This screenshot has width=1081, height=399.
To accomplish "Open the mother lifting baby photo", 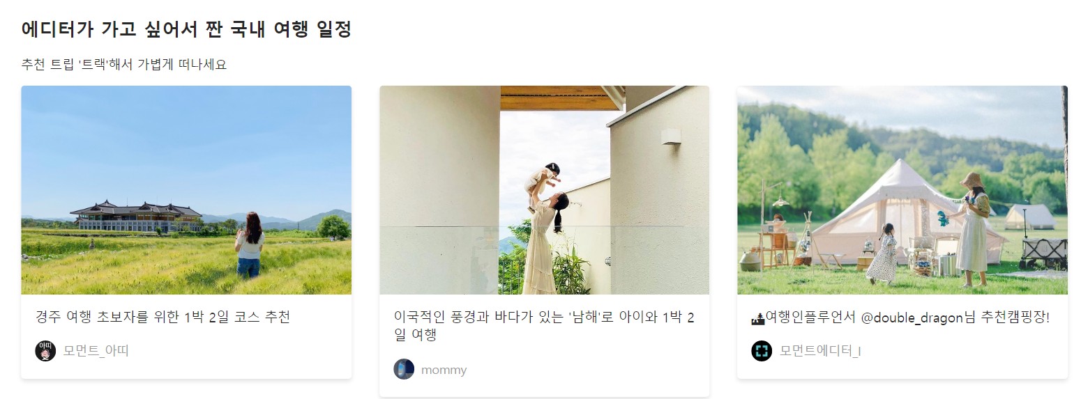I will pyautogui.click(x=544, y=190).
